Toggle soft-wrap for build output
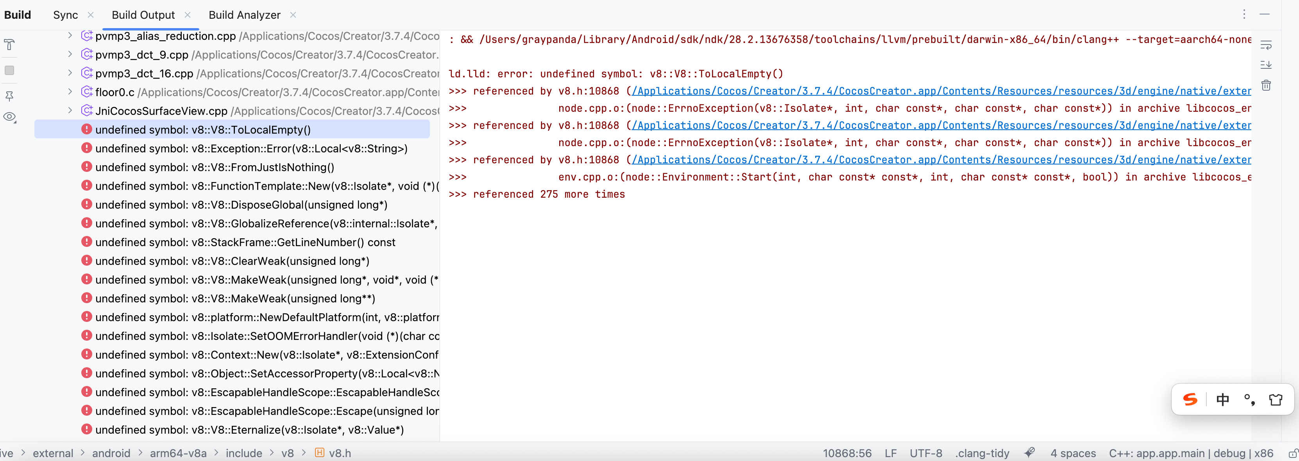The height and width of the screenshot is (461, 1299). [1266, 45]
